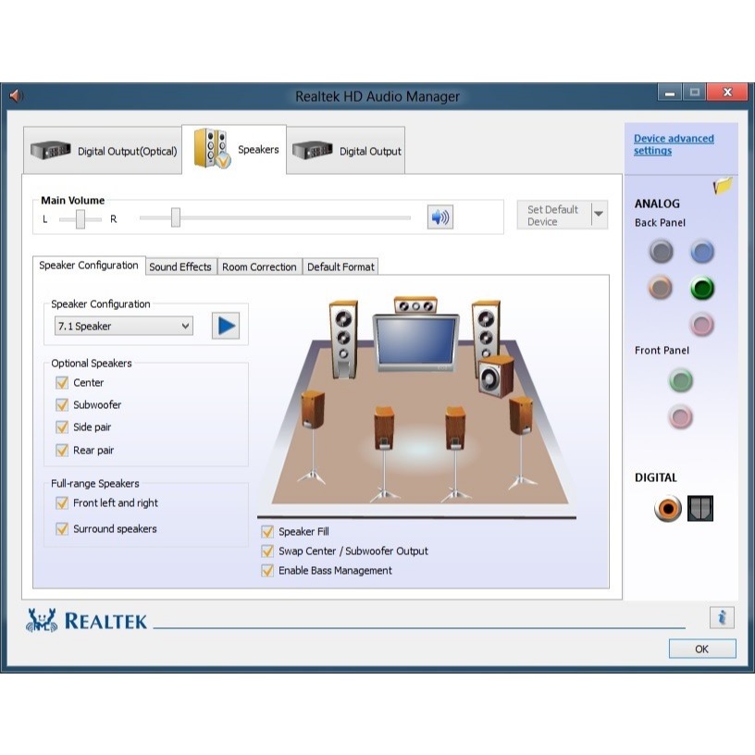
Task: Toggle Surround speakers full-range checkbox
Action: click(62, 529)
